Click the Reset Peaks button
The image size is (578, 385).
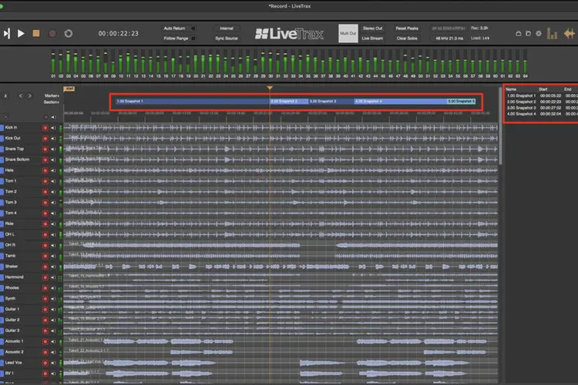coord(407,28)
